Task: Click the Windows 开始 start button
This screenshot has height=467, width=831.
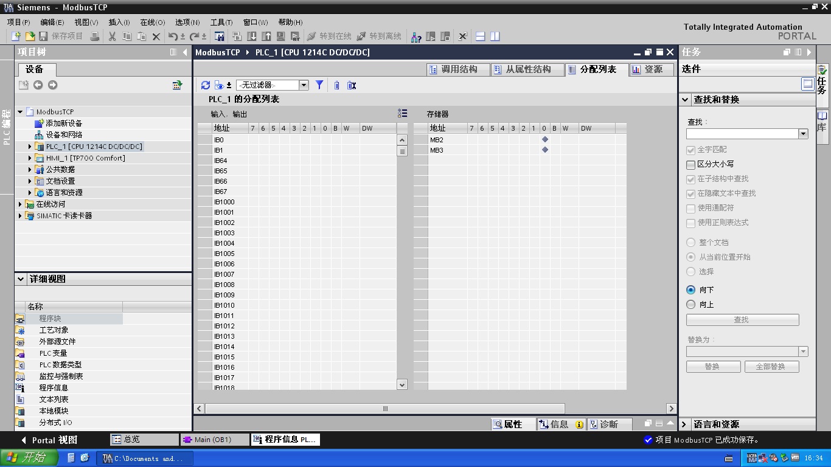Action: coord(29,458)
